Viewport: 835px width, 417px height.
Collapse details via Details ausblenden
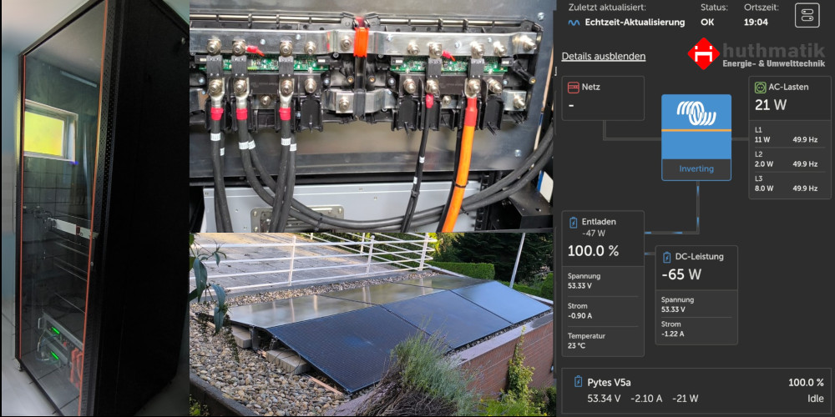pos(603,56)
